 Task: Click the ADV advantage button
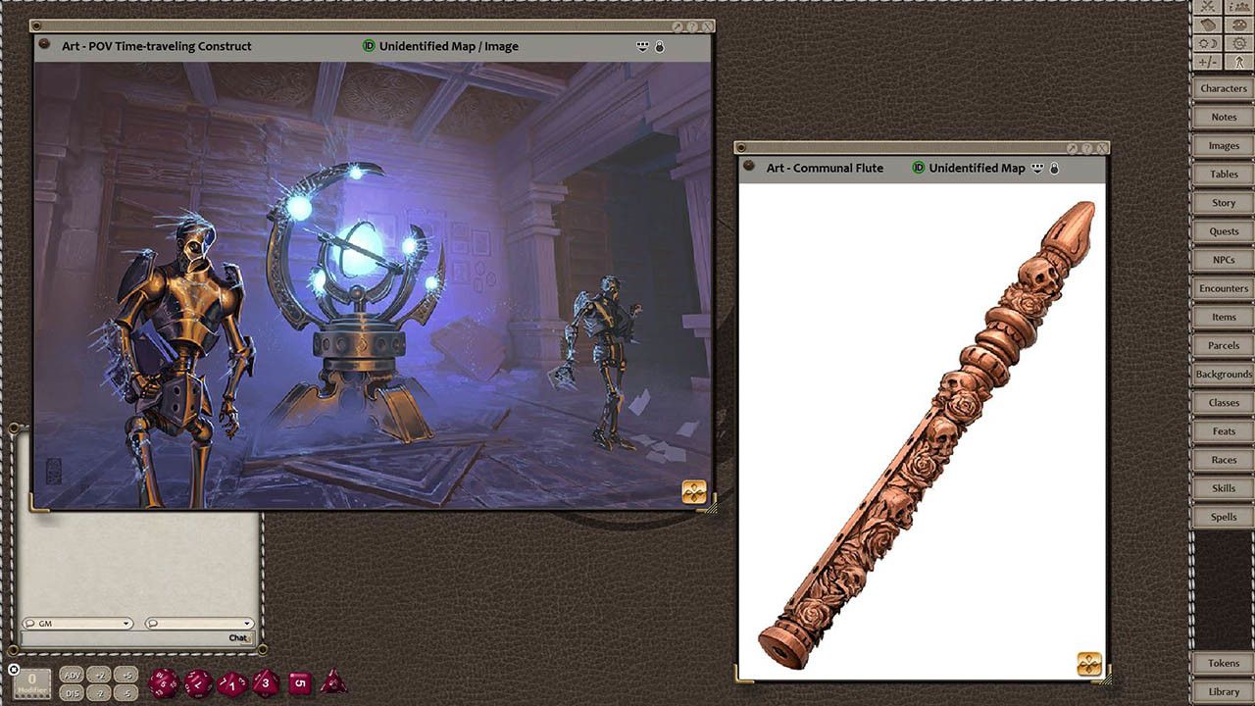click(x=72, y=676)
